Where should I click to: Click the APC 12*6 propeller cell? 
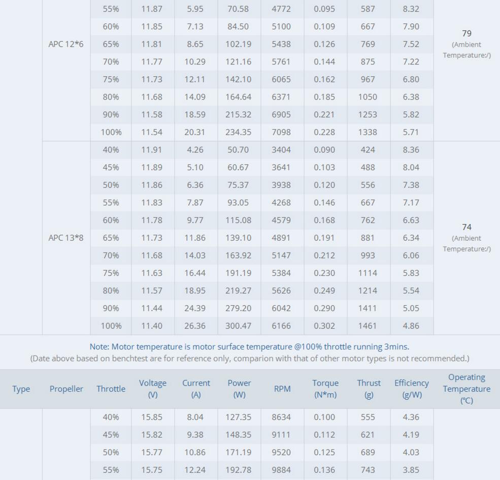[66, 44]
